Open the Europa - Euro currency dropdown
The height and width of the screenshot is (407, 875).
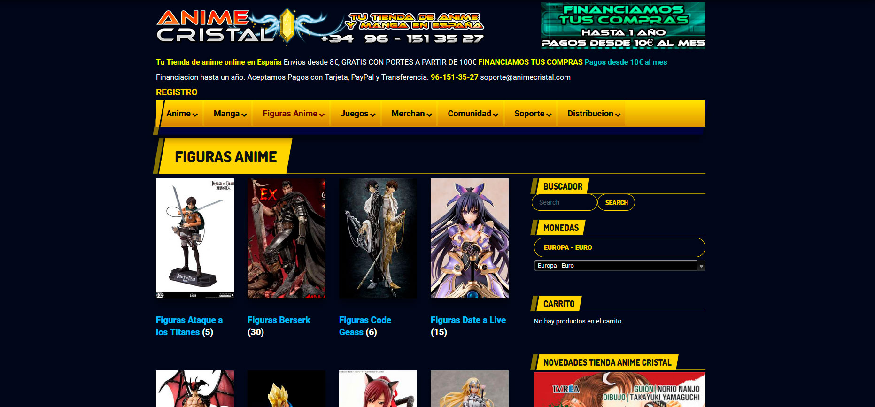pyautogui.click(x=619, y=266)
